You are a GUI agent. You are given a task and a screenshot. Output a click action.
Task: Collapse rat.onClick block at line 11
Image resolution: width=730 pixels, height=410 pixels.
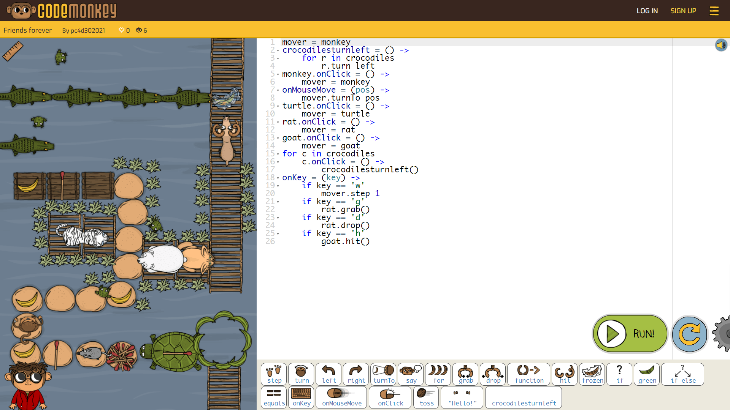tap(278, 122)
